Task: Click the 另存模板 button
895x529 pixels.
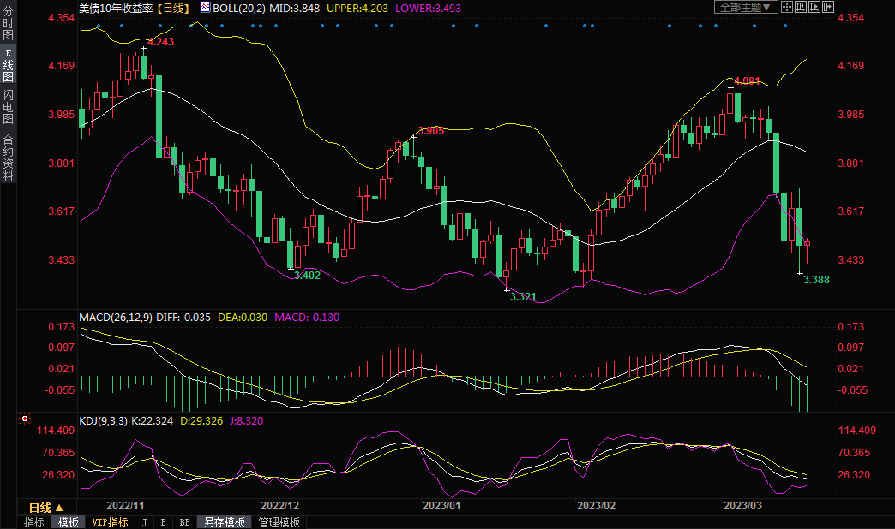Action: click(225, 522)
